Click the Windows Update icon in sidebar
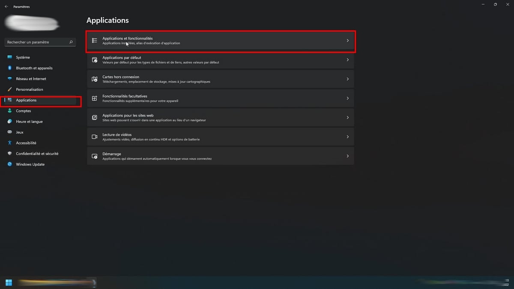514x289 pixels. 9,164
